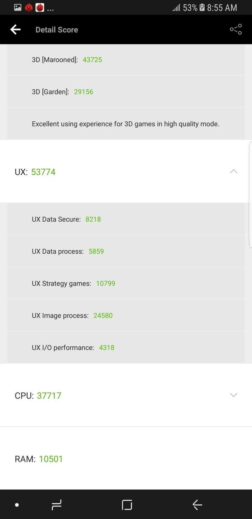Tap the edge panel handle

click(250, 195)
